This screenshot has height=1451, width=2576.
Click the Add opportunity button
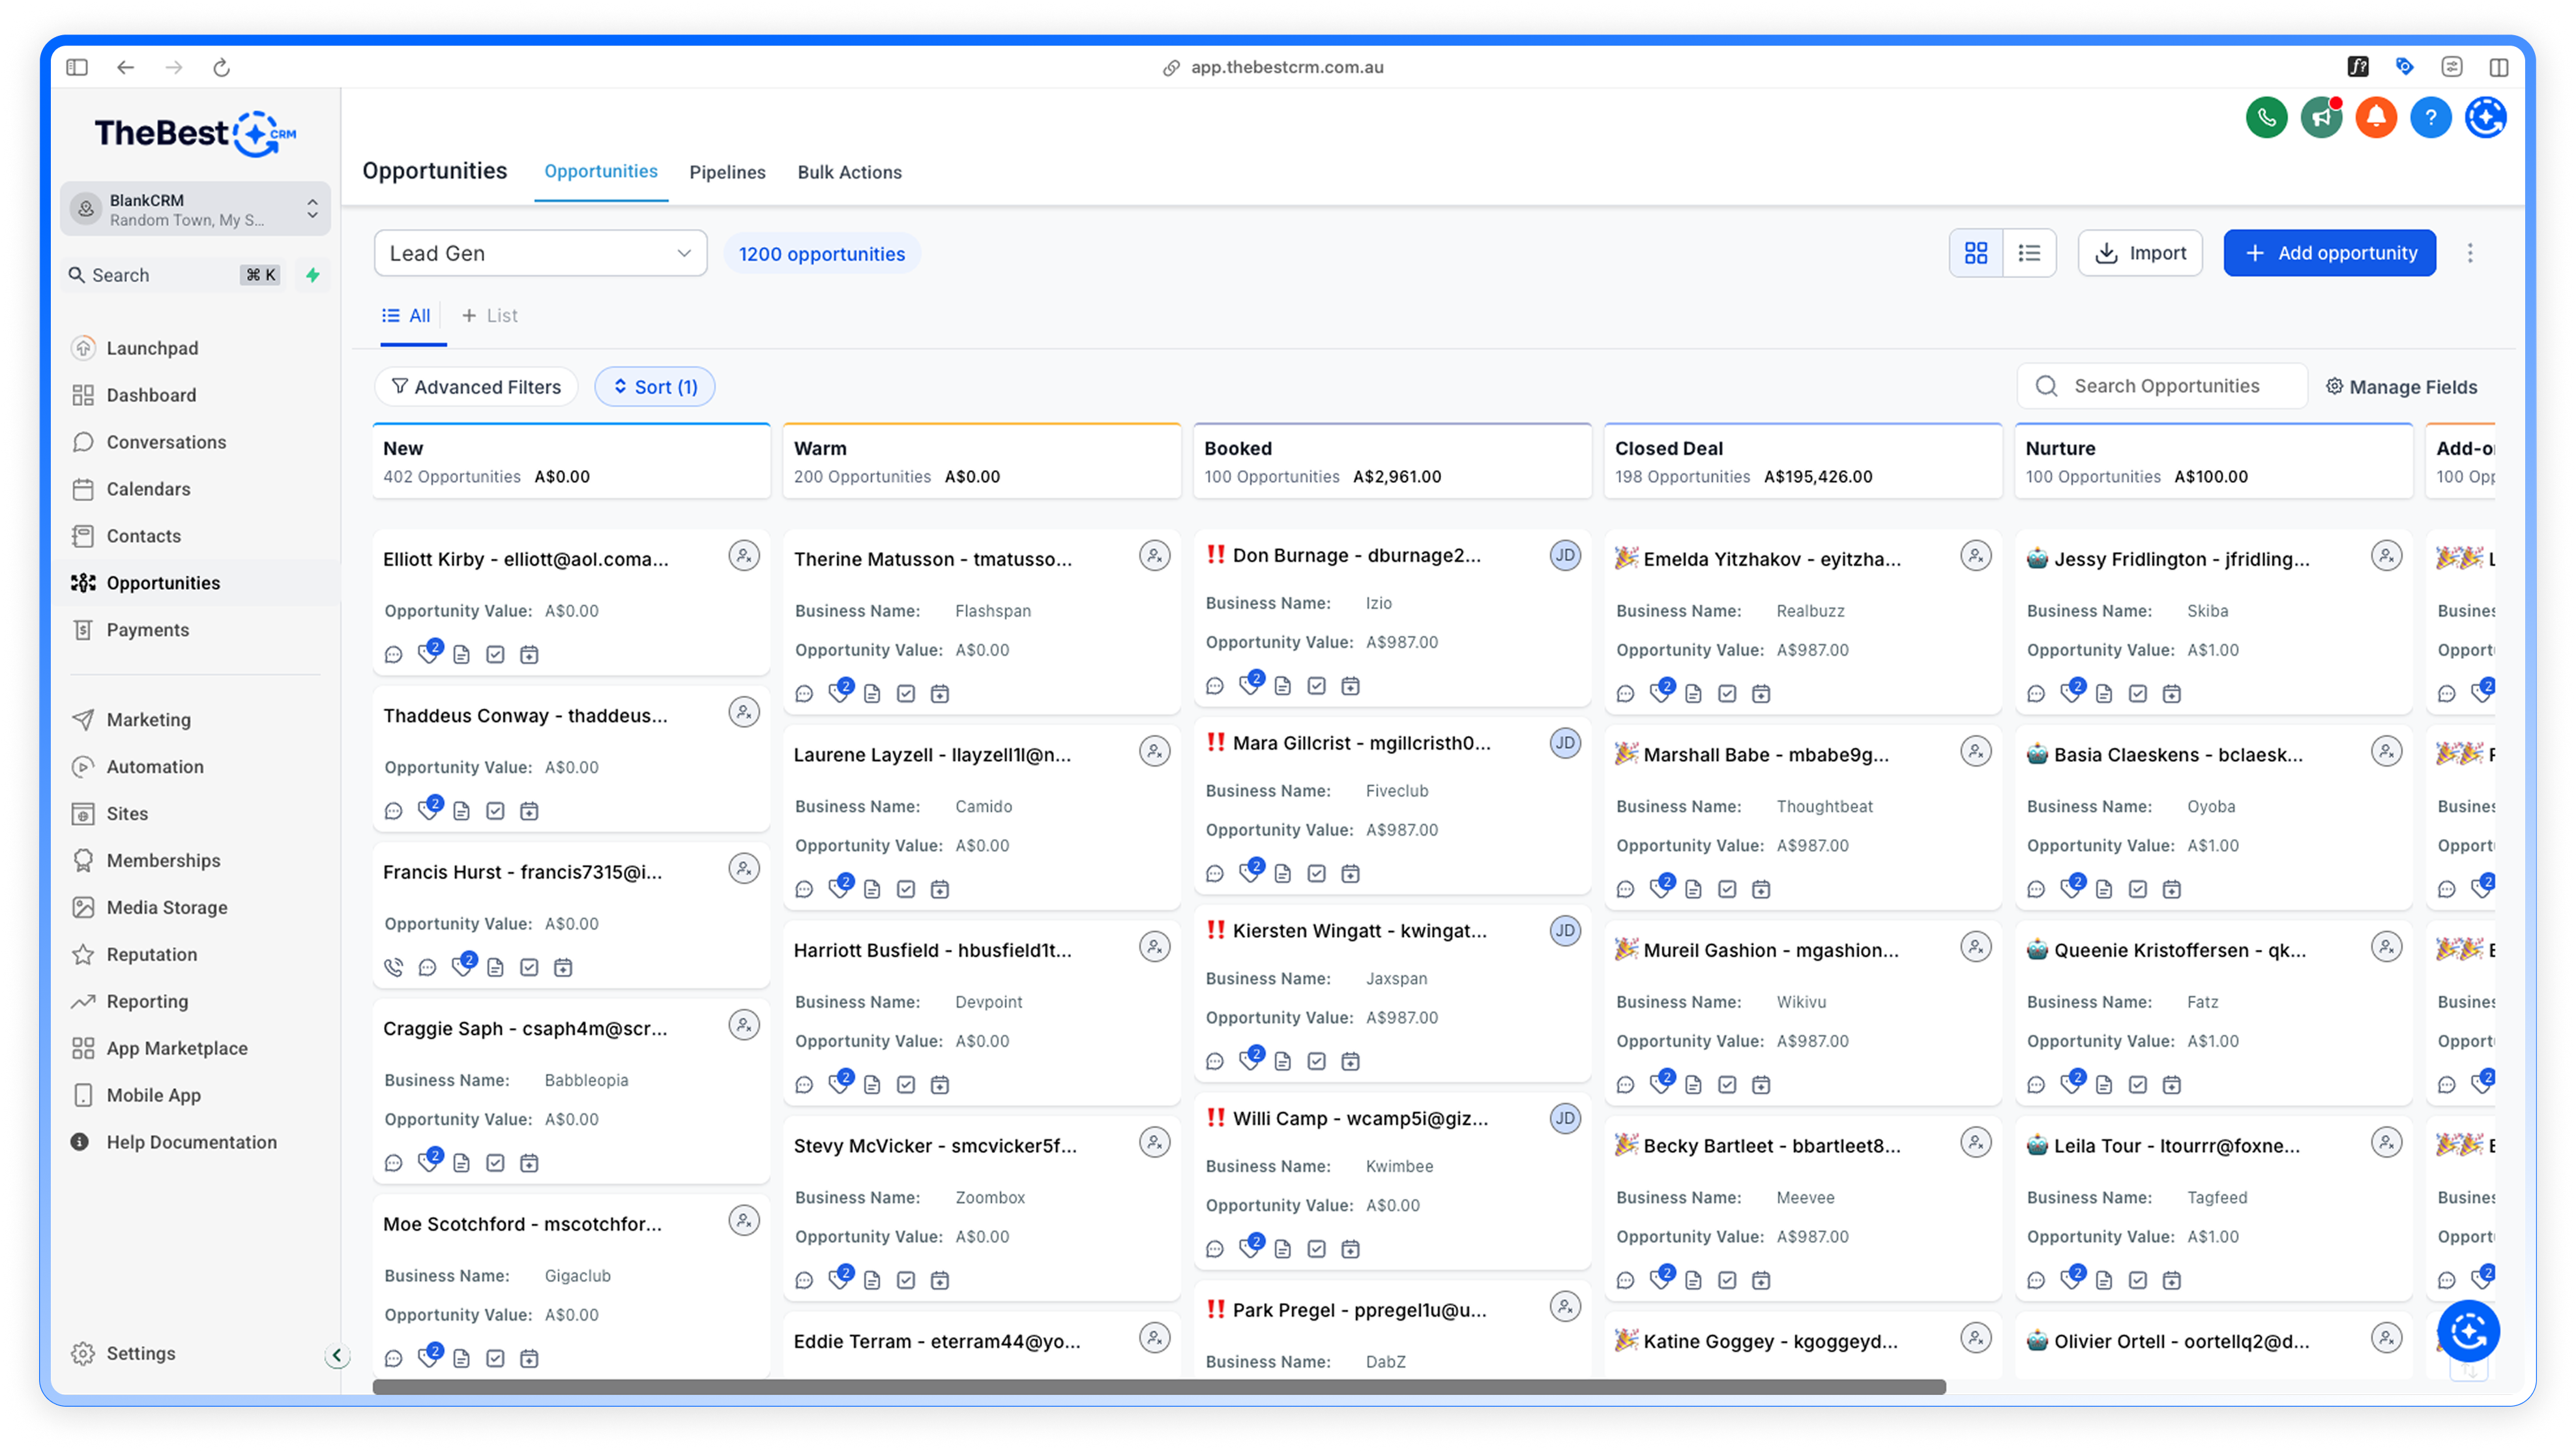click(2329, 253)
